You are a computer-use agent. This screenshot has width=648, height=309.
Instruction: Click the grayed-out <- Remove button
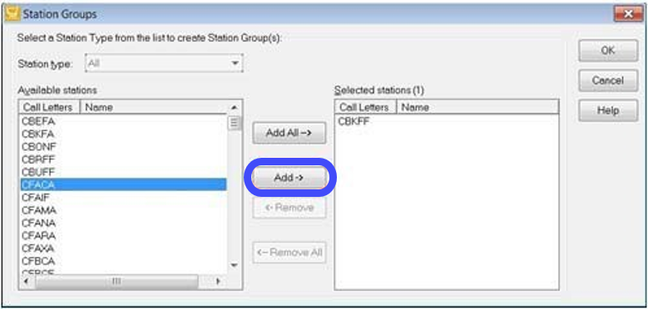(289, 208)
